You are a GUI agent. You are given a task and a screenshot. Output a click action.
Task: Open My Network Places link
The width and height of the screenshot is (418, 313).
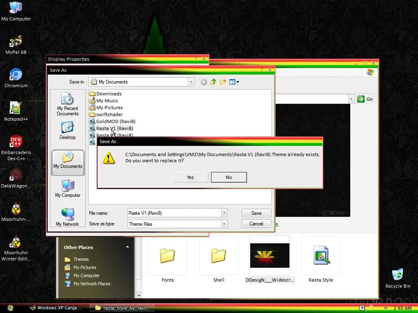click(x=87, y=284)
